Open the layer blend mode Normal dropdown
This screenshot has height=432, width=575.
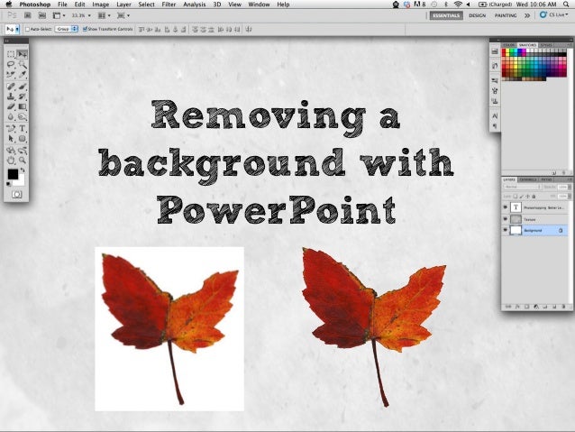click(523, 187)
